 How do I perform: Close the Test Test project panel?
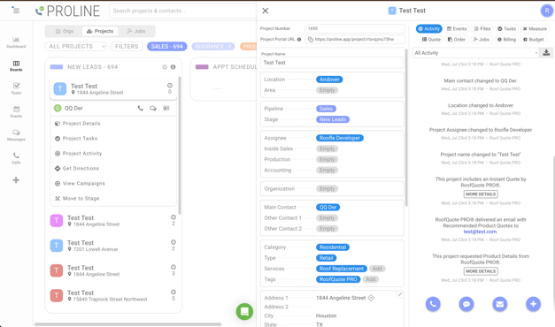(266, 11)
